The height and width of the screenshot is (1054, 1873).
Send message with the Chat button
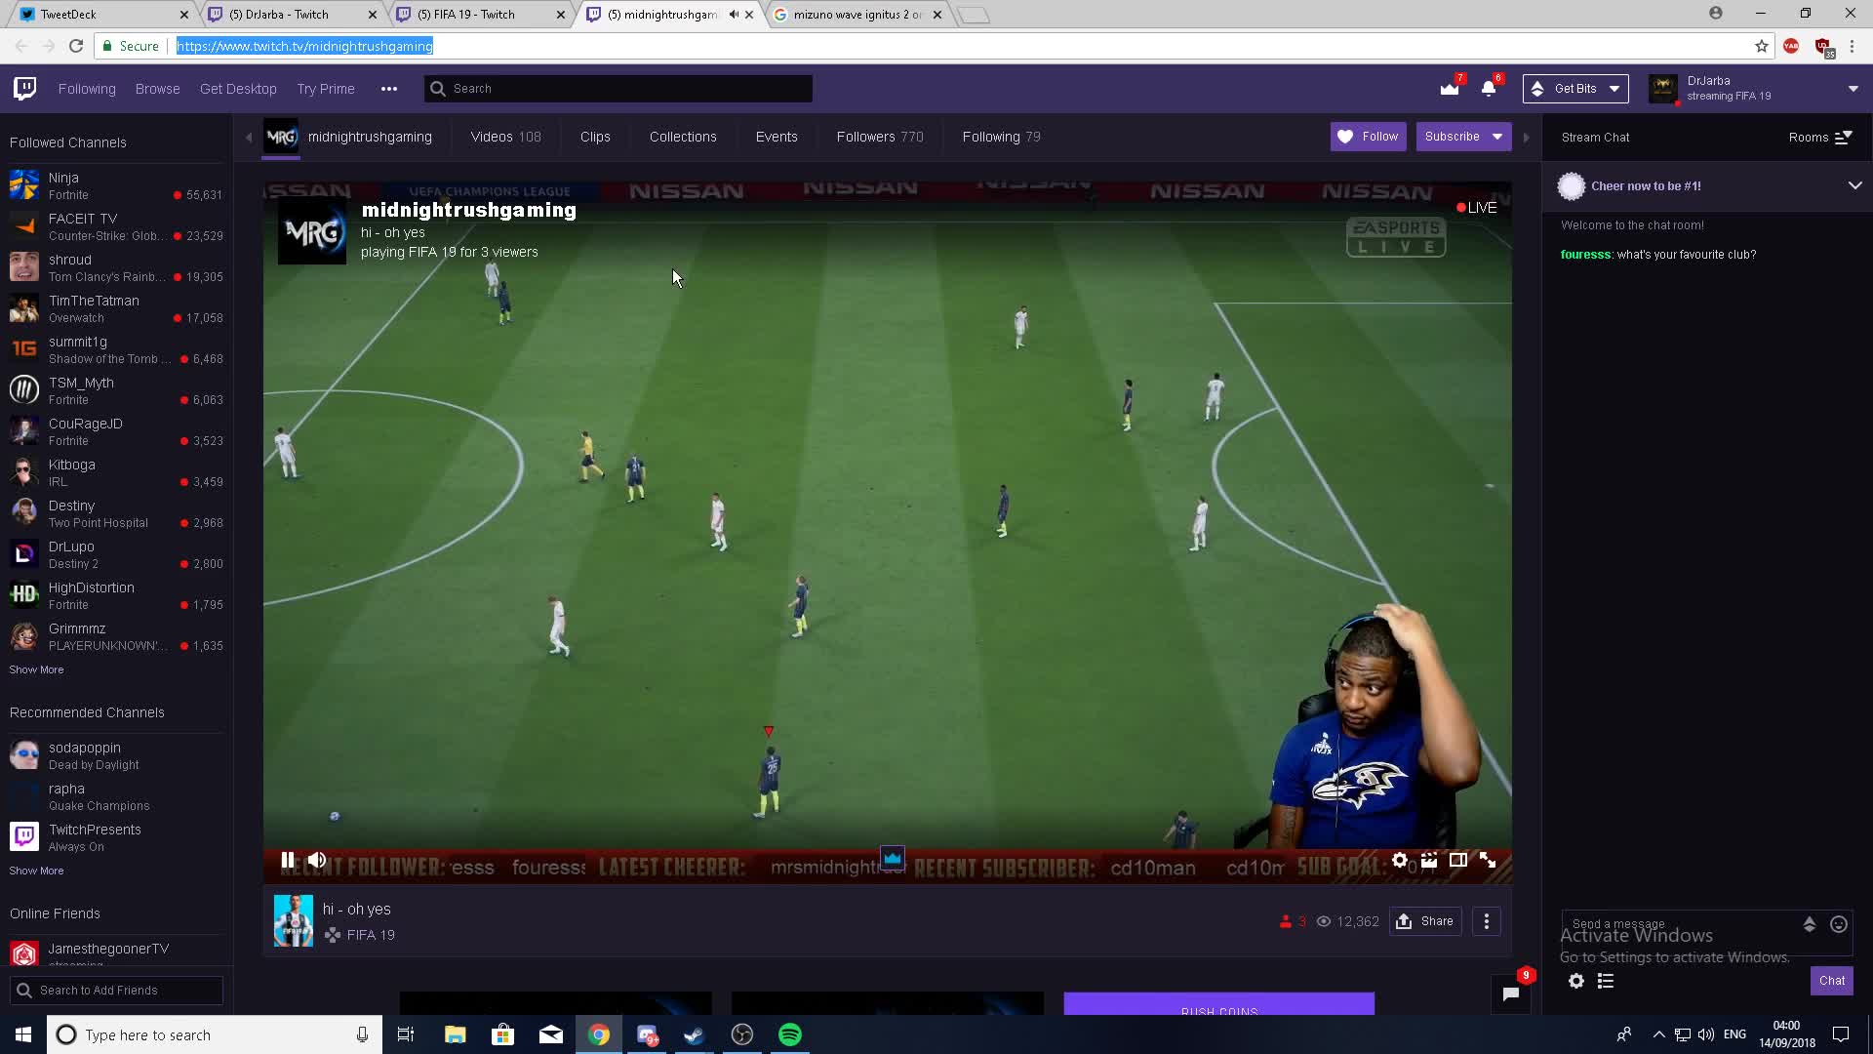tap(1831, 981)
